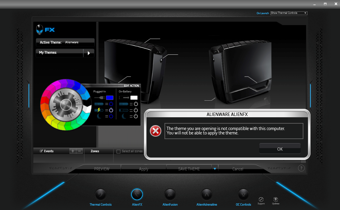This screenshot has width=340, height=210.
Task: Pick red on the color wheel
Action: tap(45, 100)
